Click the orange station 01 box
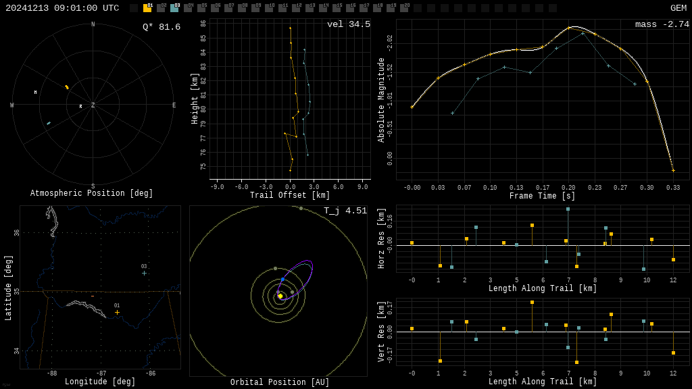 (x=147, y=8)
